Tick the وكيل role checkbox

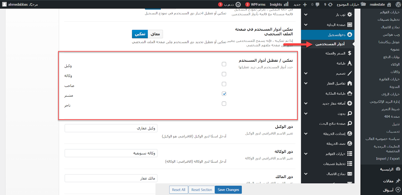click(224, 64)
